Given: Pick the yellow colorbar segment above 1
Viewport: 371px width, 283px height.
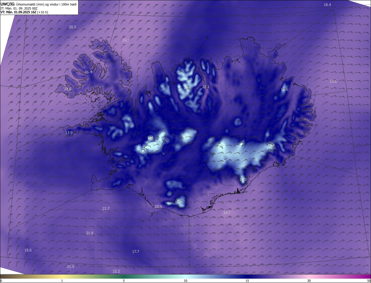Looking at the screenshot, I should (x=62, y=276).
